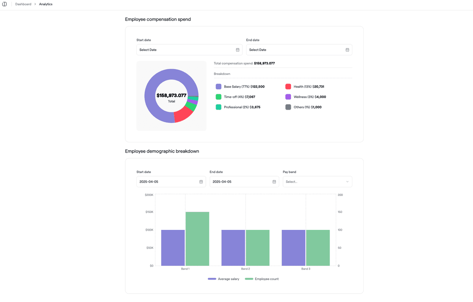Click the Others gray legend indicator
Viewport: 473px width, 302px height.
288,107
